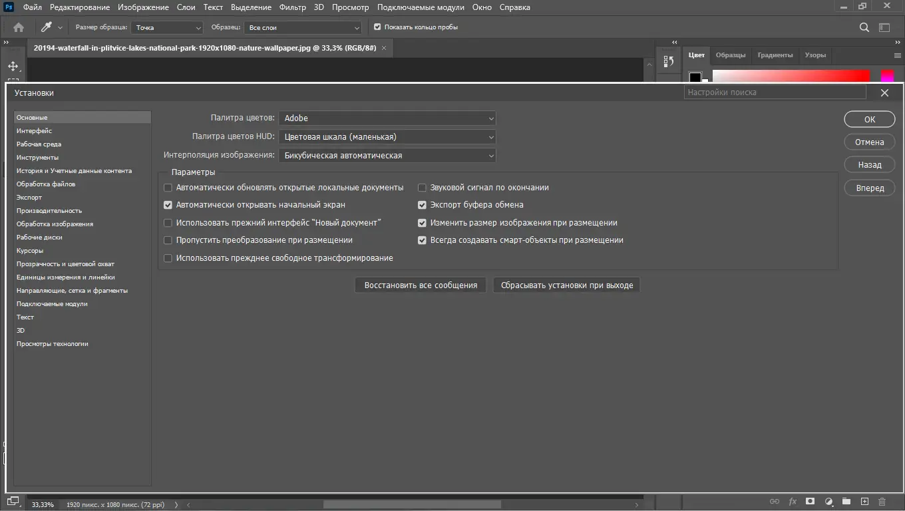Check 'Использовать прежнее свободное трансформирование'

[x=168, y=258]
